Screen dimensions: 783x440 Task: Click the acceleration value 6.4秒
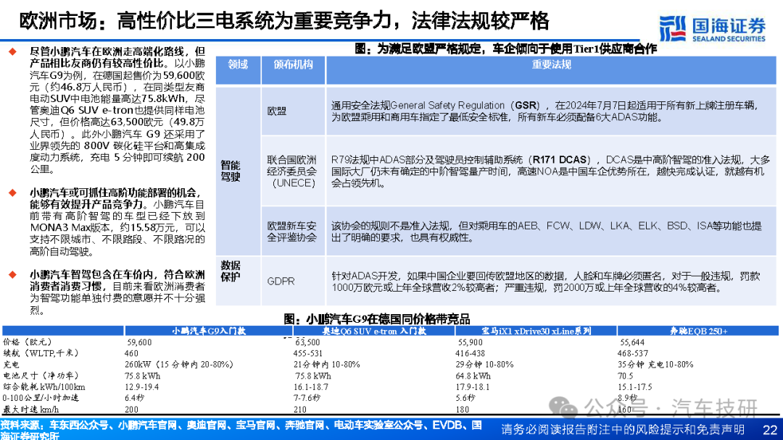pyautogui.click(x=134, y=398)
